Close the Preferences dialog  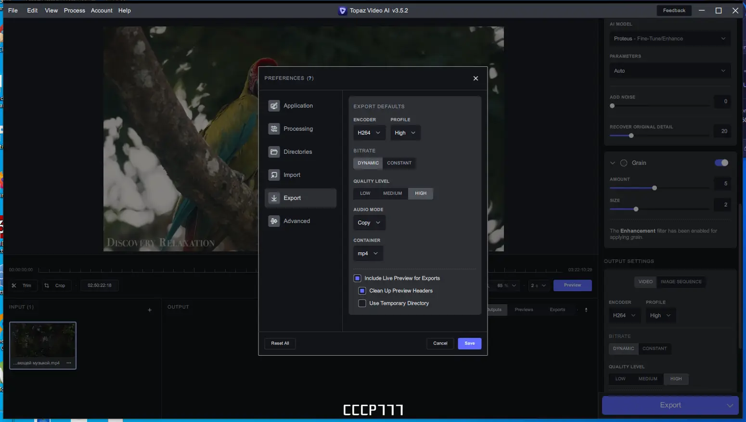[476, 78]
